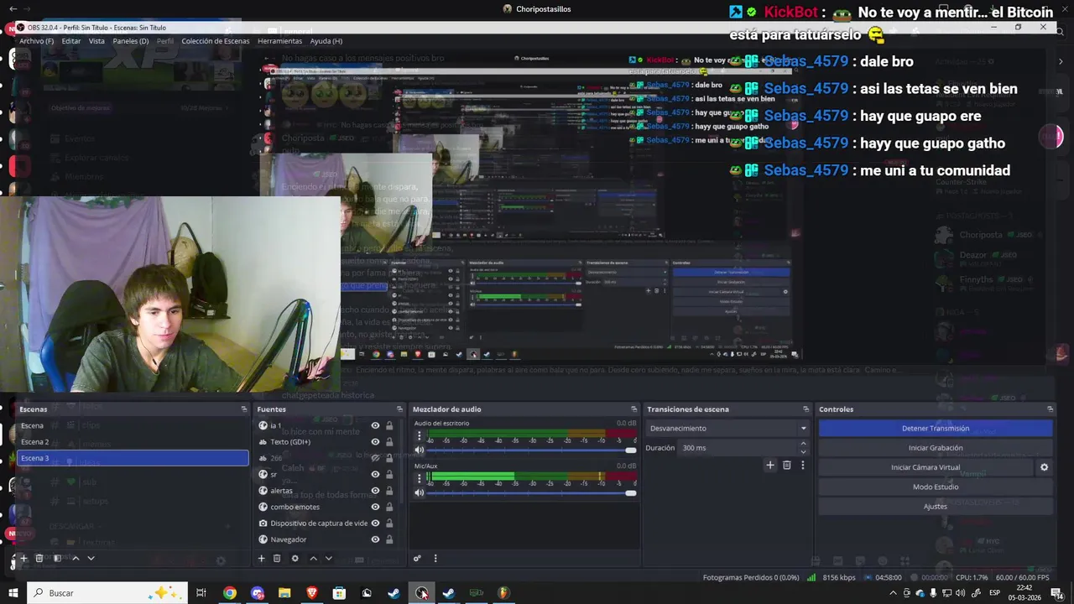This screenshot has width=1074, height=604.
Task: Open Brave browser from the taskbar
Action: pyautogui.click(x=312, y=593)
